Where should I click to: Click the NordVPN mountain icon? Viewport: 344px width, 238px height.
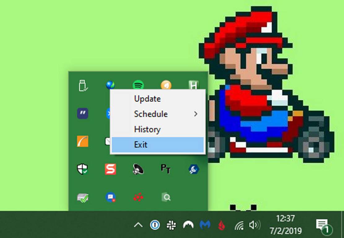[x=188, y=225]
